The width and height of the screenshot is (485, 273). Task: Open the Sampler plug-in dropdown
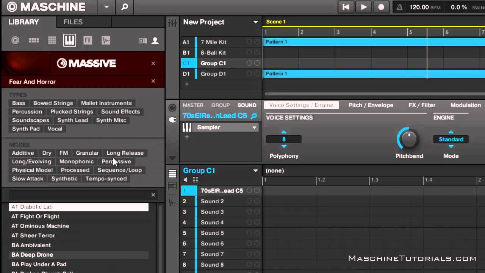pos(254,127)
